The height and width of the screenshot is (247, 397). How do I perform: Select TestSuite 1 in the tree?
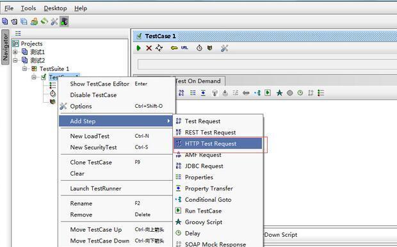tap(54, 69)
